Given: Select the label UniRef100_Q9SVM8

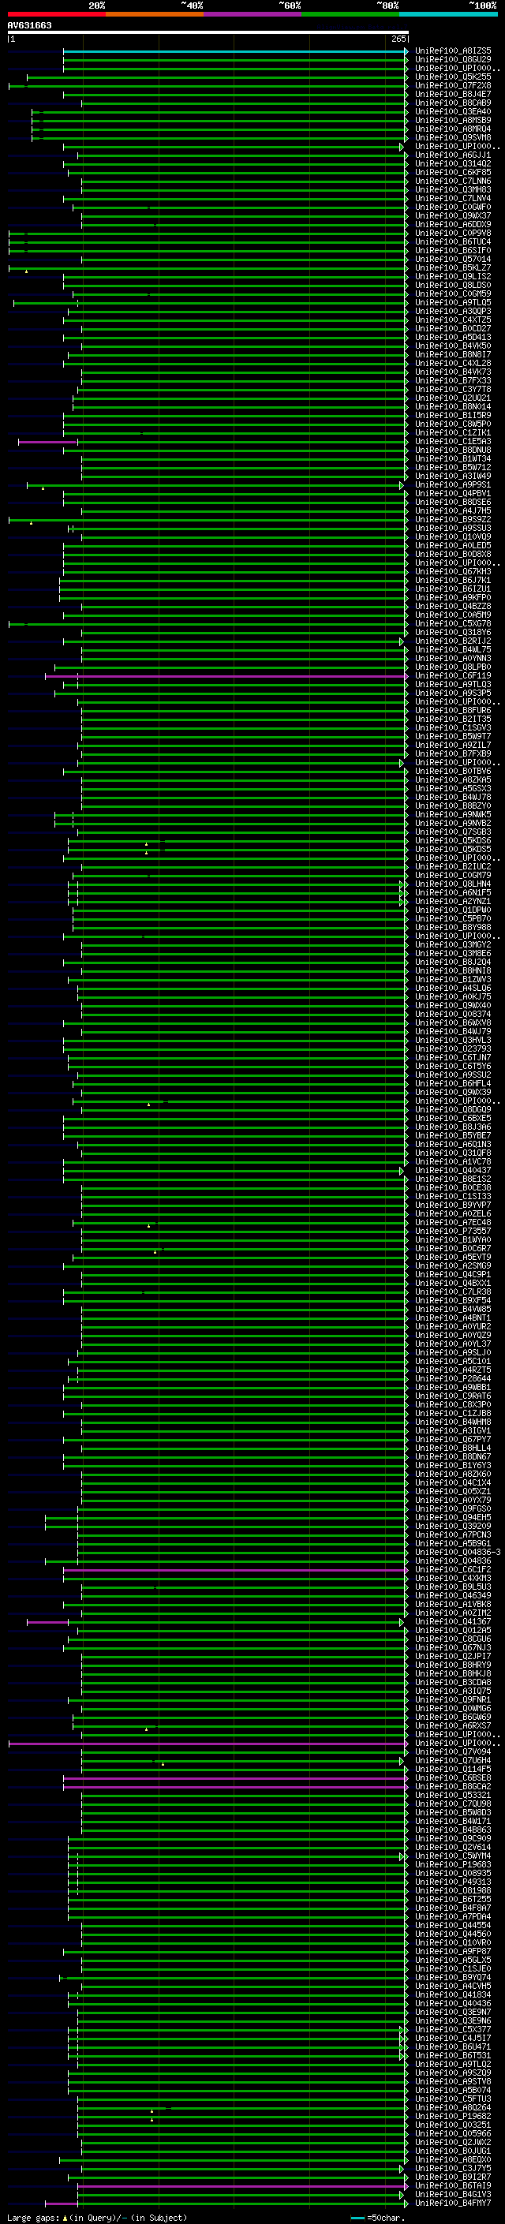Looking at the screenshot, I should point(453,137).
